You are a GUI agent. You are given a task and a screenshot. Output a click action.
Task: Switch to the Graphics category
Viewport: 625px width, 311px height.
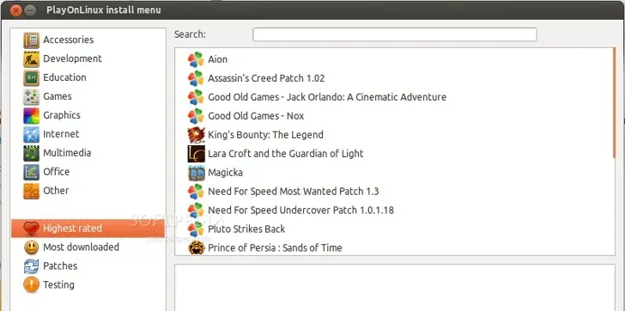coord(62,115)
